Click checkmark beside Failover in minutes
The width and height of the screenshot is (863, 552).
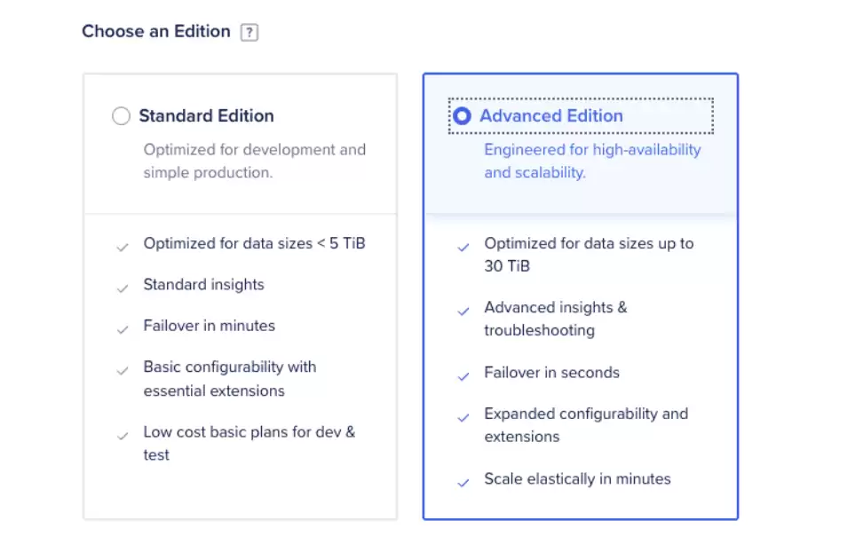coord(123,329)
